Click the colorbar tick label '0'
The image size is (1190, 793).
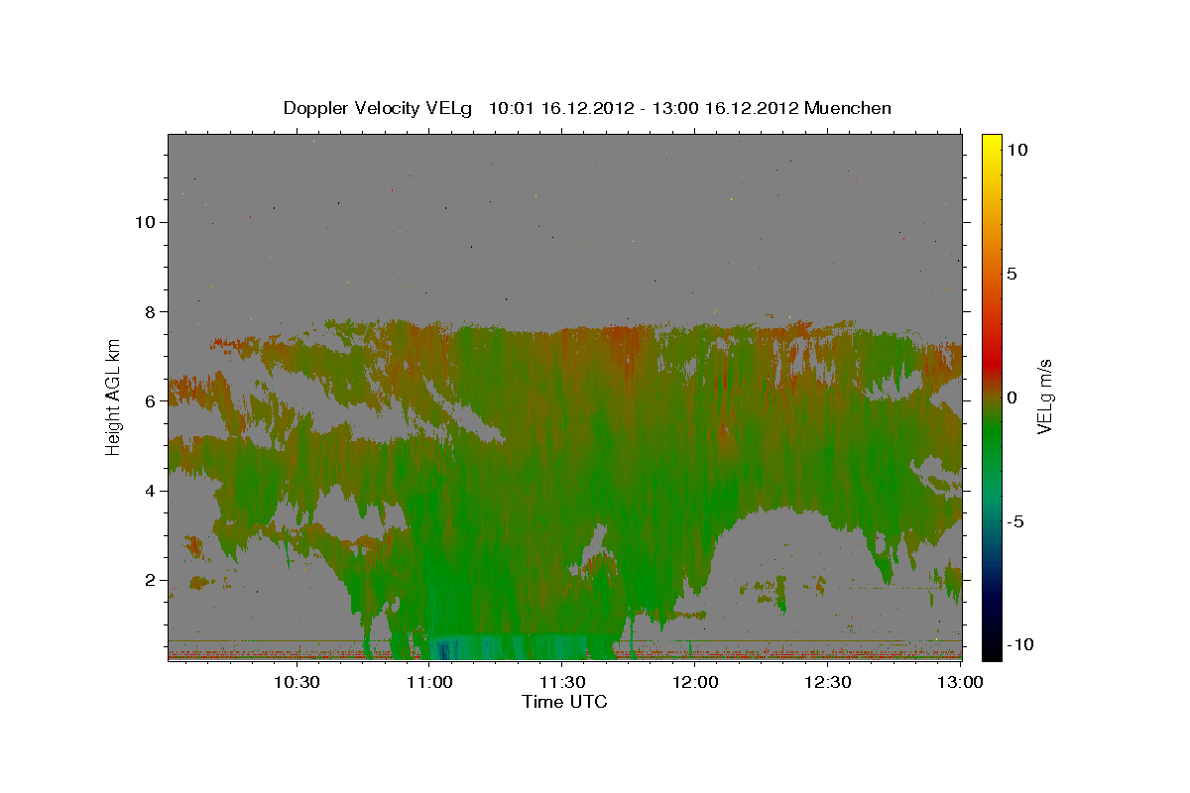click(1011, 397)
